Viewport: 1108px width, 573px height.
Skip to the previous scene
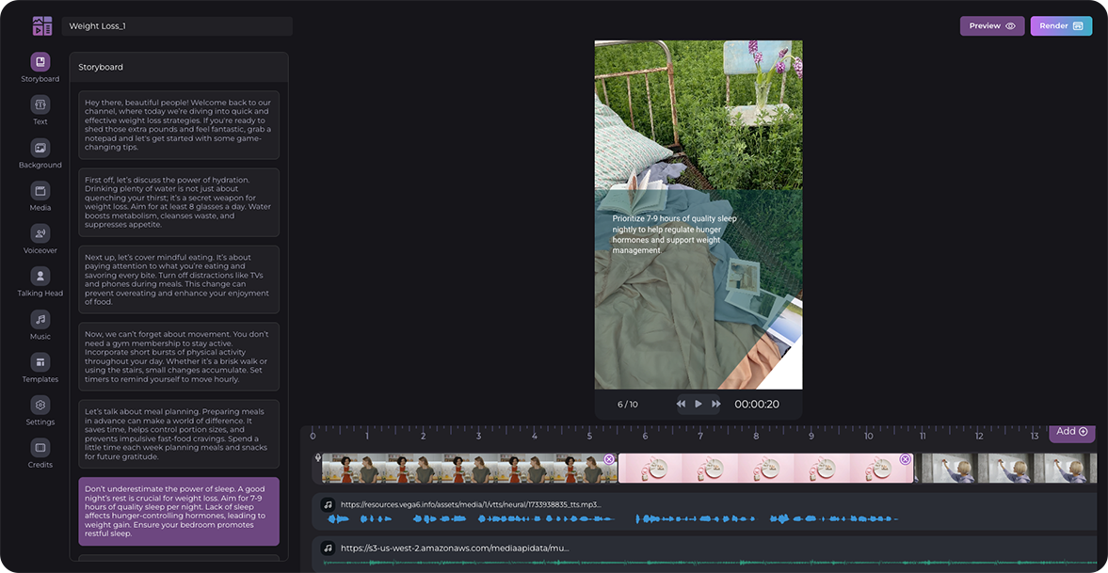[681, 404]
